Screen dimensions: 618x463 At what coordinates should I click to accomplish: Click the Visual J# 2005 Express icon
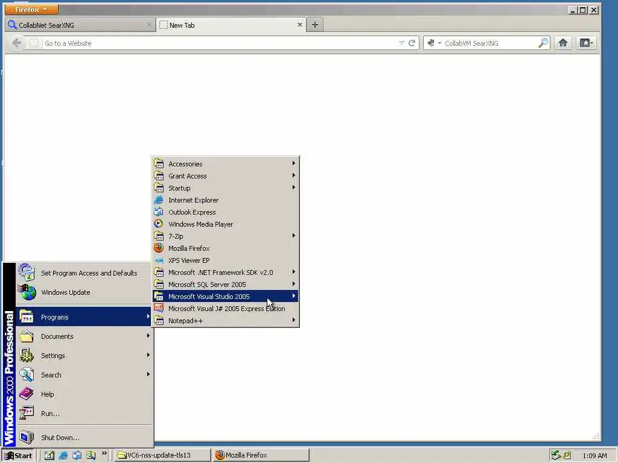tap(159, 308)
